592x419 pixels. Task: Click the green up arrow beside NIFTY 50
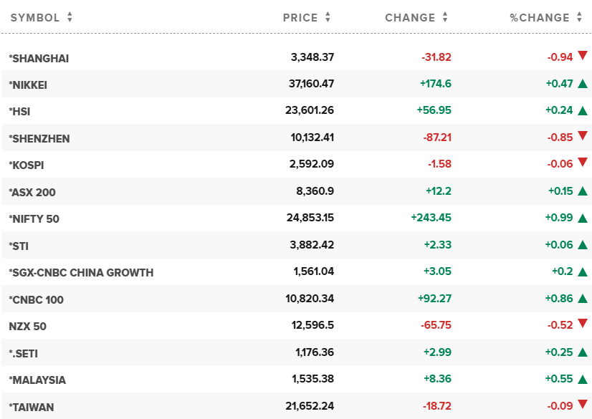pos(582,218)
